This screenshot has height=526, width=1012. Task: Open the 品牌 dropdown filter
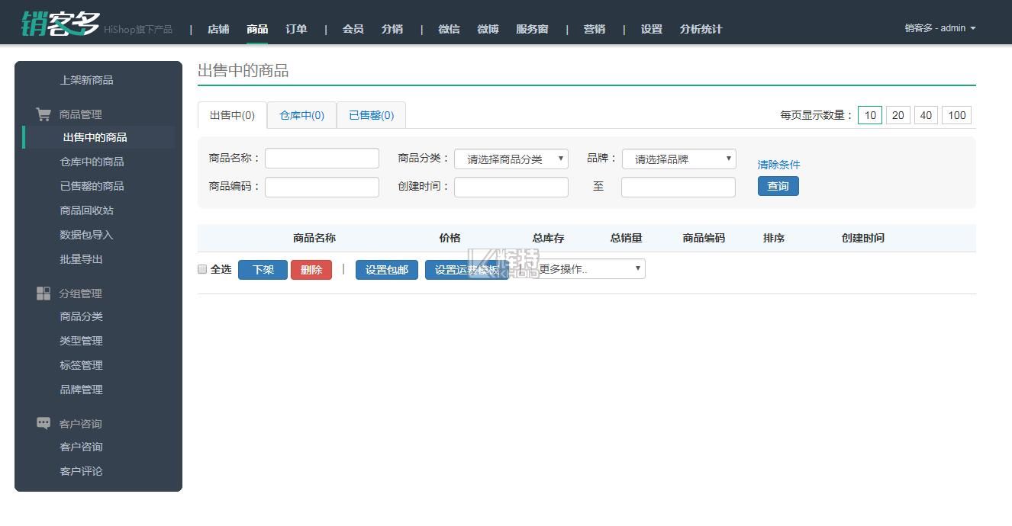(679, 159)
